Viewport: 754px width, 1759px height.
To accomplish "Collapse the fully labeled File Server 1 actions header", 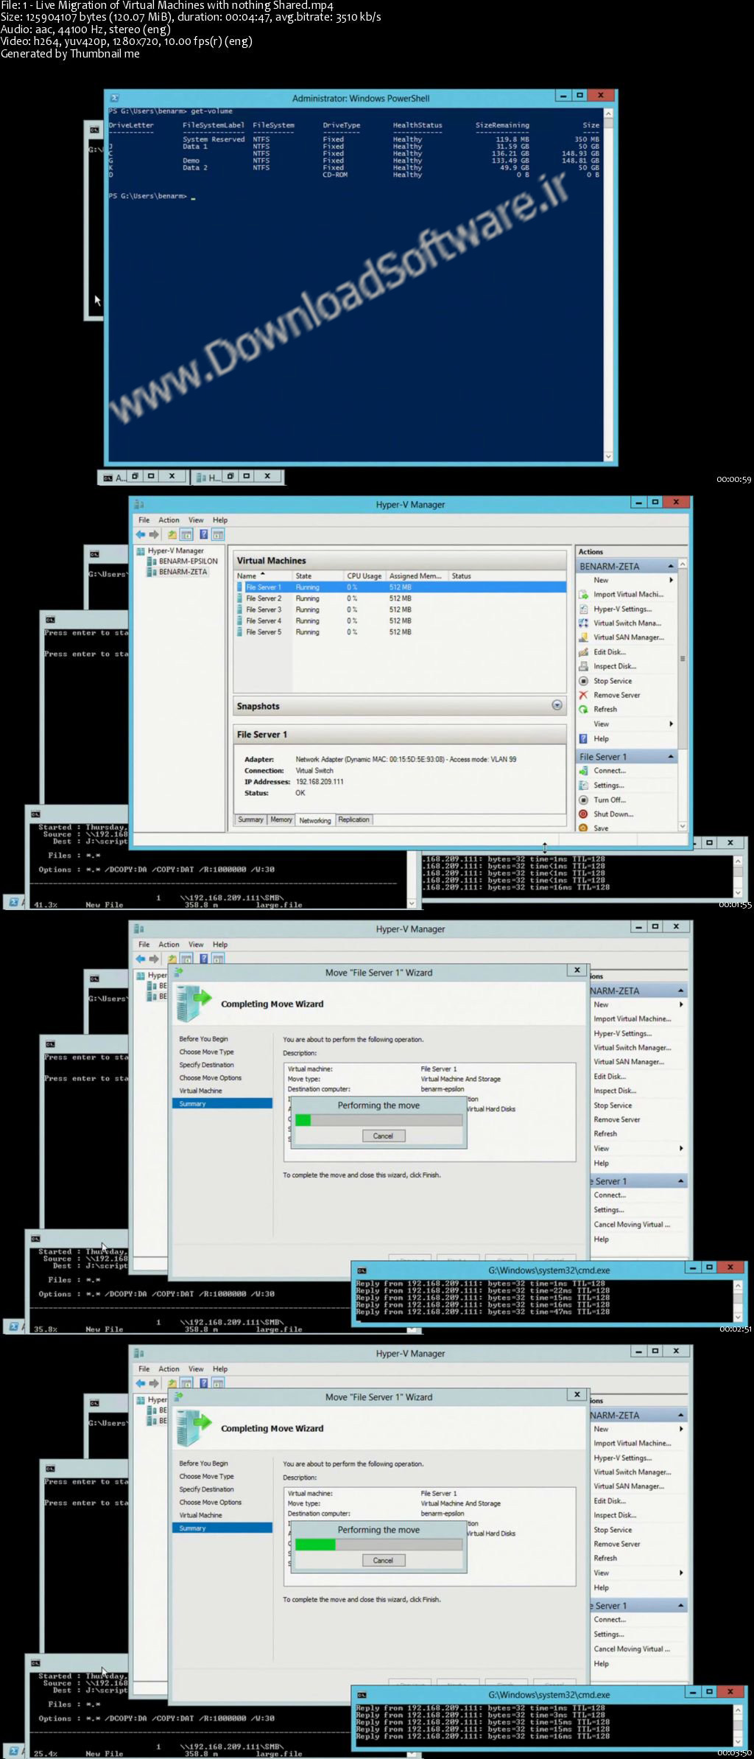I will point(671,757).
